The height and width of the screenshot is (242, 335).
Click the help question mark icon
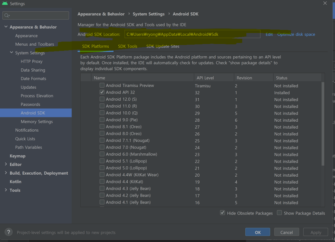click(9, 232)
